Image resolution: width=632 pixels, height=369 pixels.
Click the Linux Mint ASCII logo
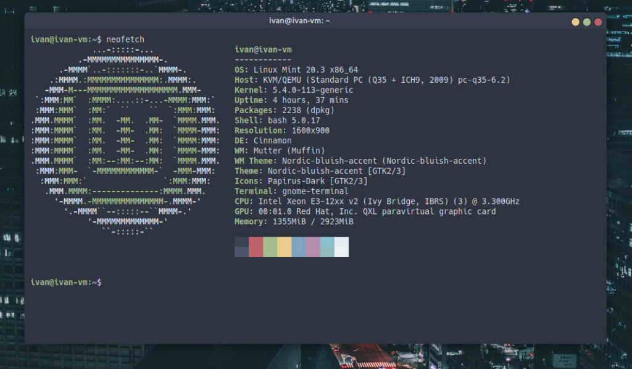[125, 141]
